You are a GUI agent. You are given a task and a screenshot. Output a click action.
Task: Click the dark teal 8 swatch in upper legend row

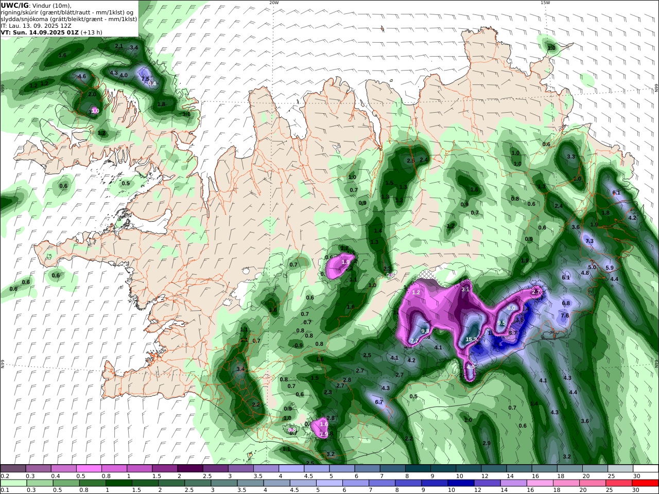click(x=418, y=469)
